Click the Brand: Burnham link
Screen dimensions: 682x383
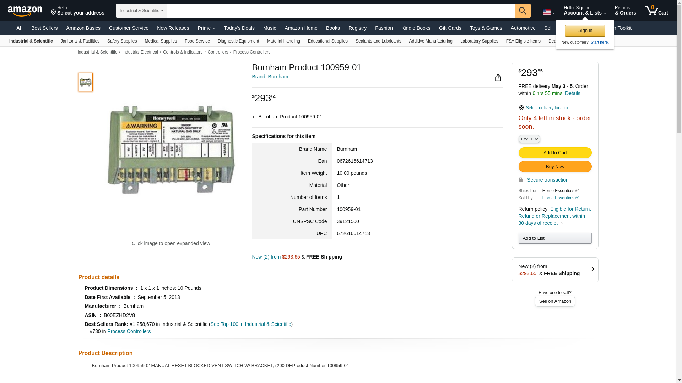point(270,77)
